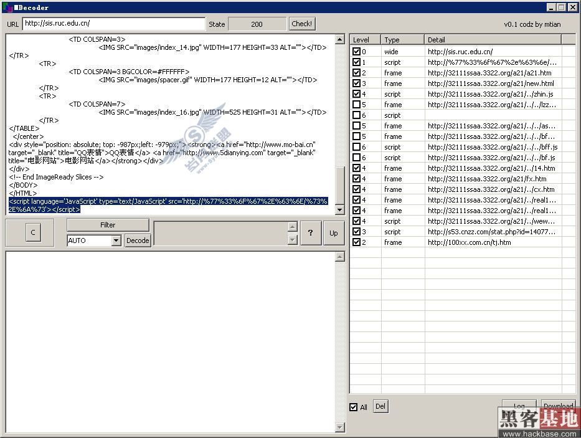Click scroll down arrow of lower output pane
Screen dimensions: 581x438
coord(340,427)
